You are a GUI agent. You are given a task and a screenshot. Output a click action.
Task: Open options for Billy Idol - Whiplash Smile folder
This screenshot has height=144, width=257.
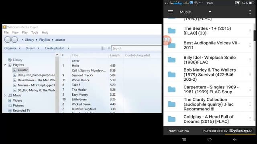(250, 60)
